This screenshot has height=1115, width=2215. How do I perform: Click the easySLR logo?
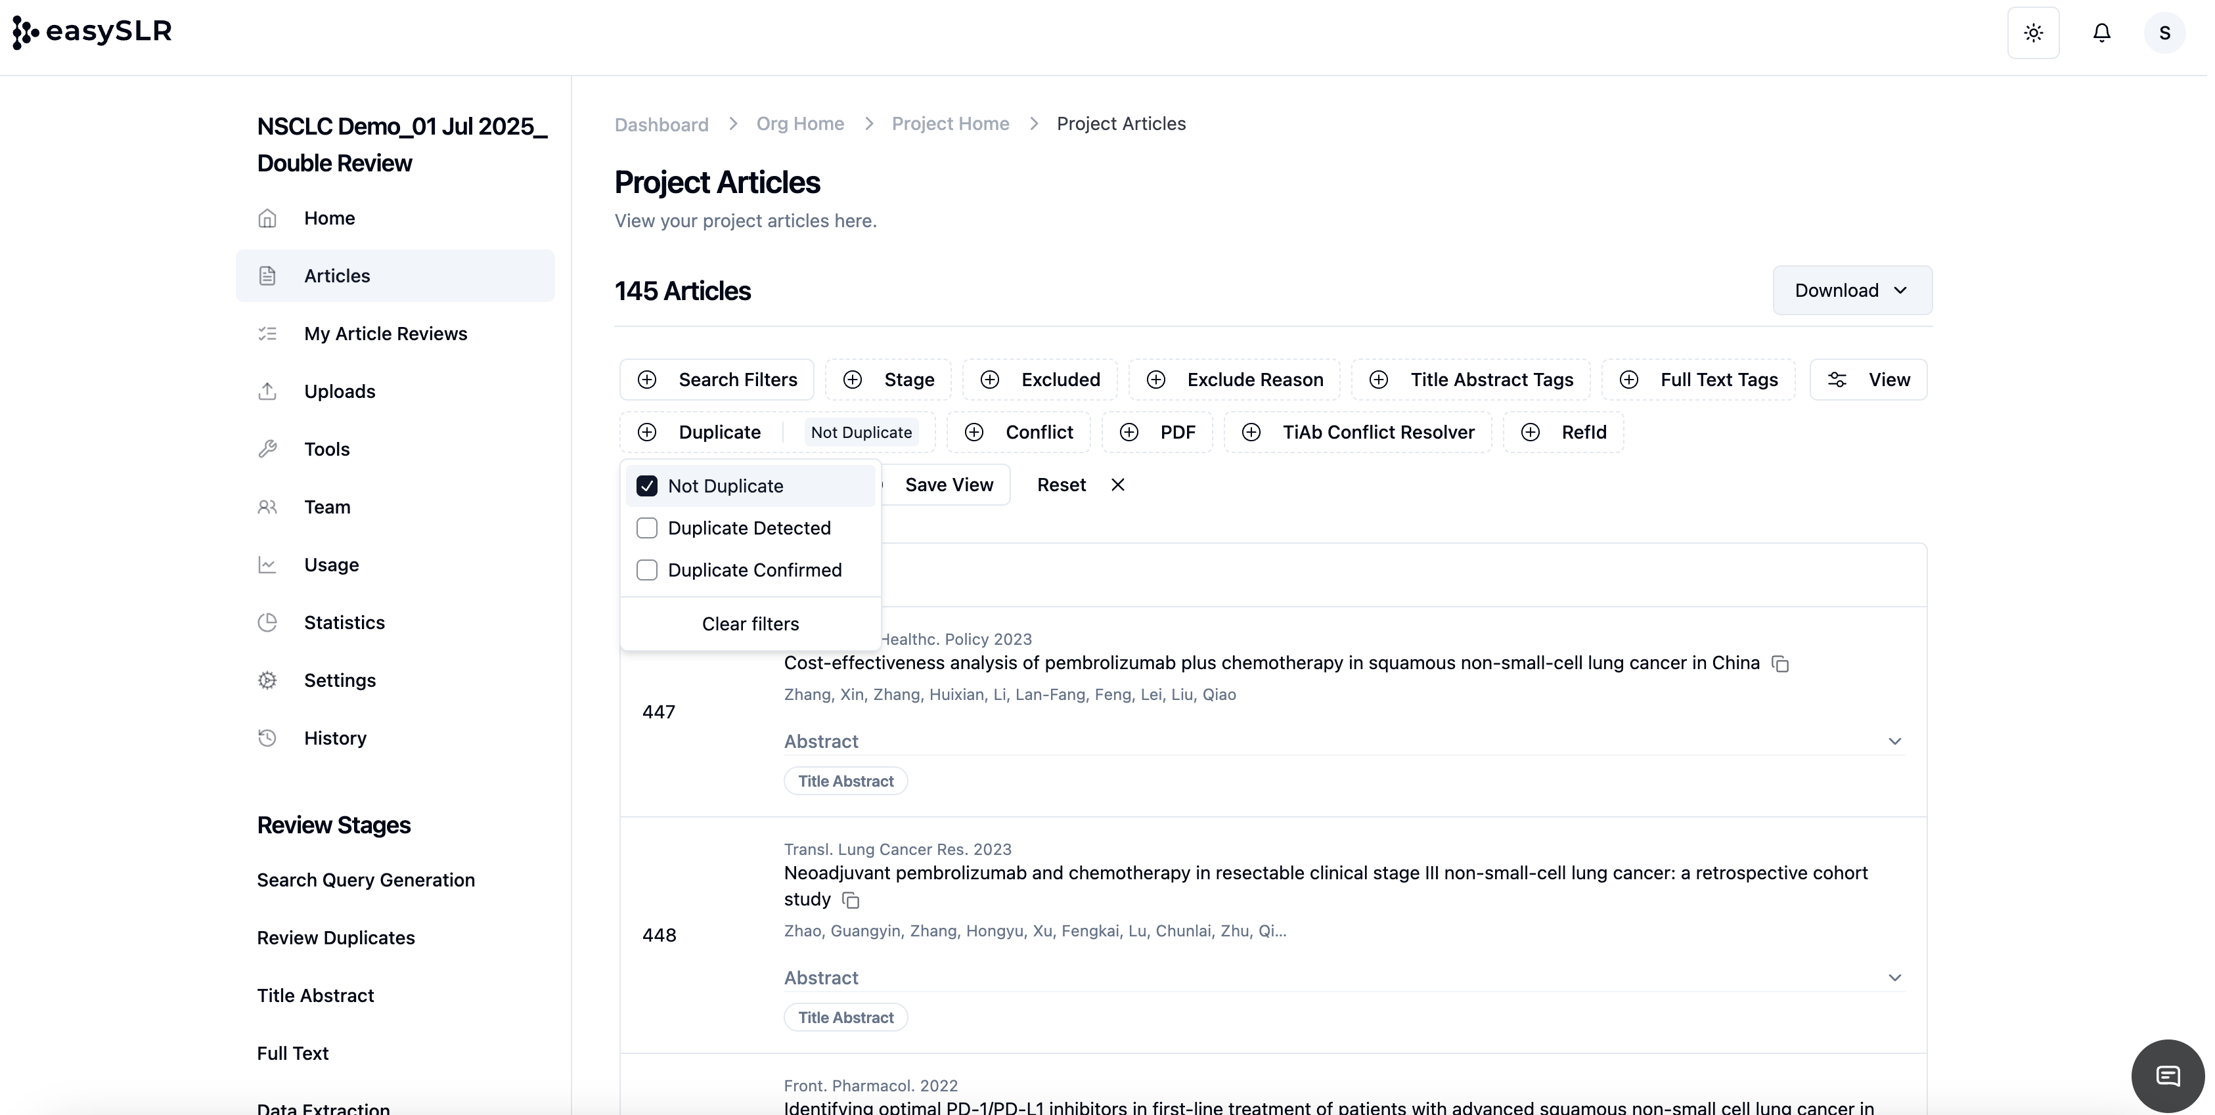coord(92,32)
